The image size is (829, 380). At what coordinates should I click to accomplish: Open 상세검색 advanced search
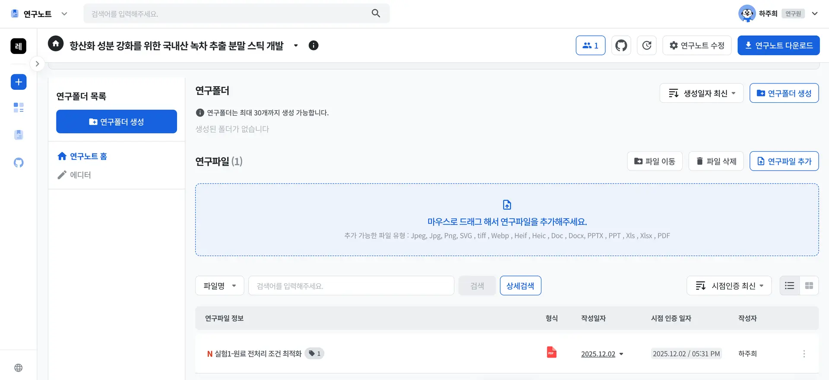click(x=520, y=285)
